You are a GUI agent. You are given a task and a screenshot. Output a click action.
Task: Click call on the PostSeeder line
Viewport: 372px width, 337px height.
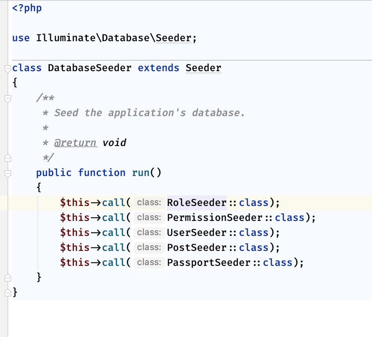click(114, 248)
